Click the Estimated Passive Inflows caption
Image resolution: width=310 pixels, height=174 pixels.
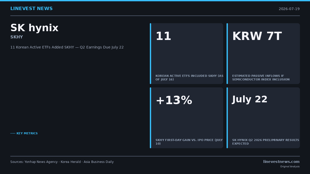click(x=261, y=78)
